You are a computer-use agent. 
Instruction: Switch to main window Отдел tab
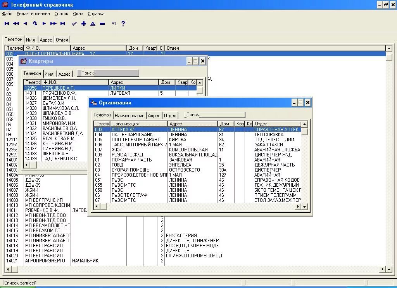point(62,40)
